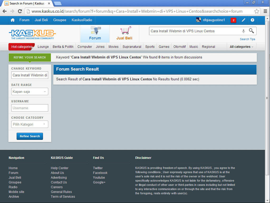Expand the Pilih Kategori category selector

pos(30,124)
